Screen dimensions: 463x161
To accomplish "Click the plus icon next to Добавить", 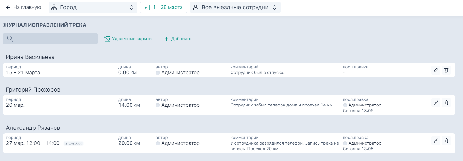I will click(x=166, y=39).
